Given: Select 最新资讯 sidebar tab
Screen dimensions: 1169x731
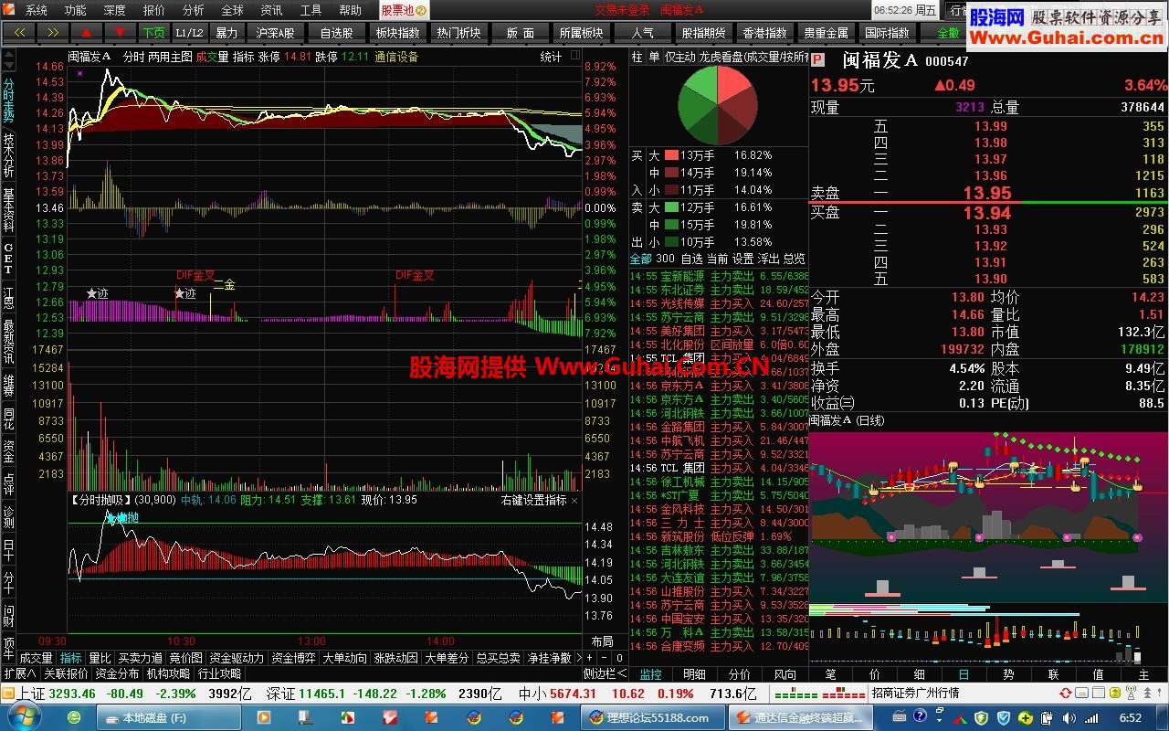Looking at the screenshot, I should pyautogui.click(x=8, y=341).
